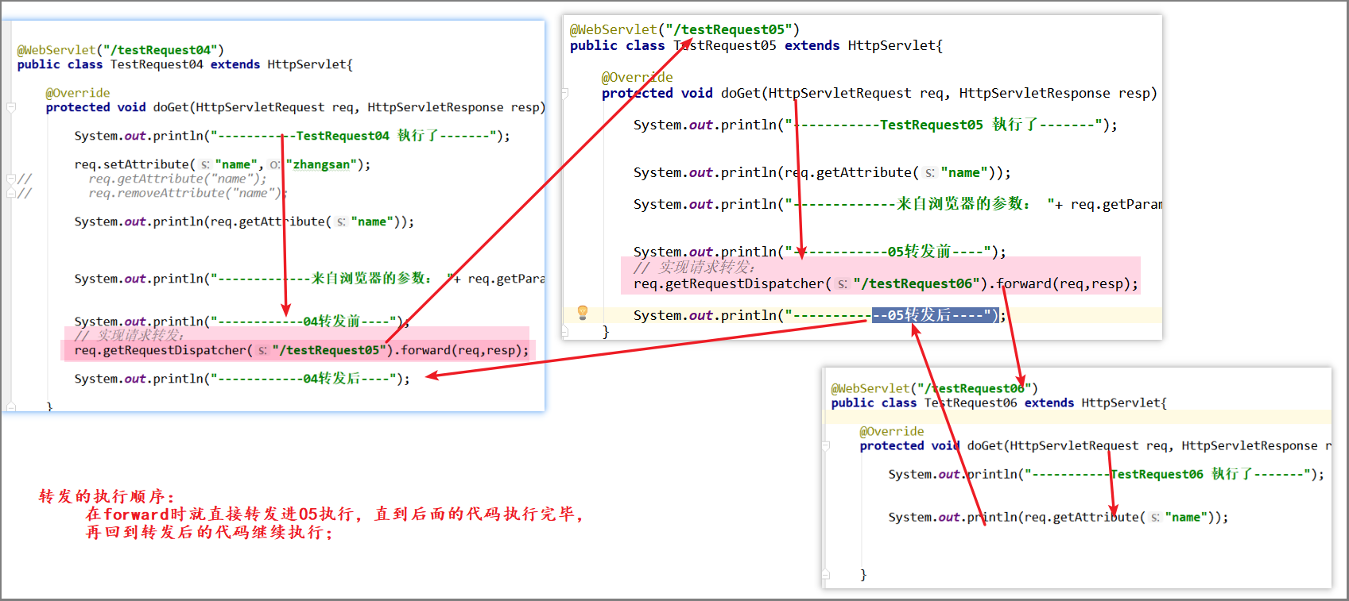
Task: Click the @Override annotation in TestRequest06
Action: [891, 431]
